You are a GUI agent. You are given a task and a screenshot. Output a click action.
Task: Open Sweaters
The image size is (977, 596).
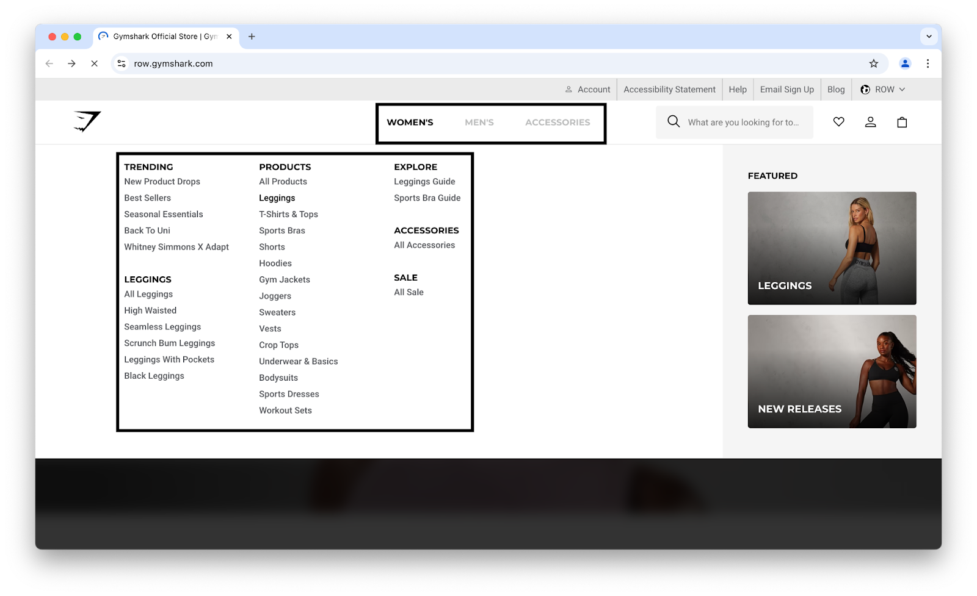click(277, 312)
